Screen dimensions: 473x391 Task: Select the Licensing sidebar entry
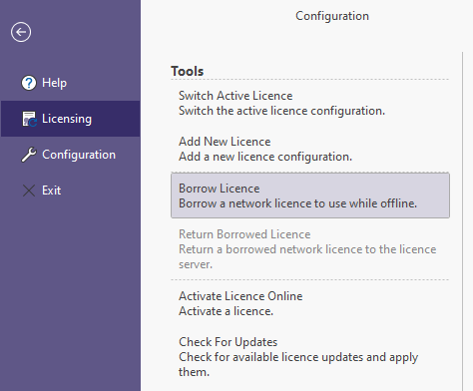70,119
